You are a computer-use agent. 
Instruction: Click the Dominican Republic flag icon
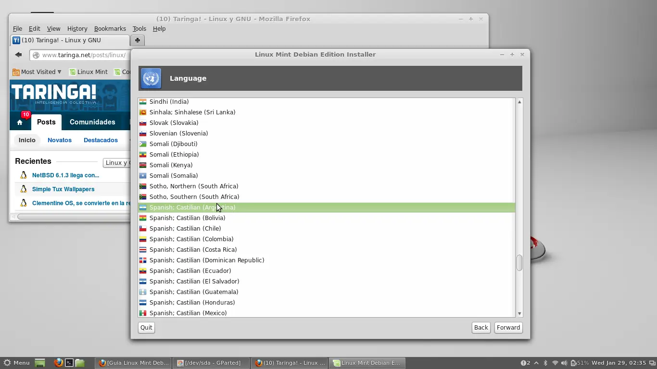tap(143, 260)
